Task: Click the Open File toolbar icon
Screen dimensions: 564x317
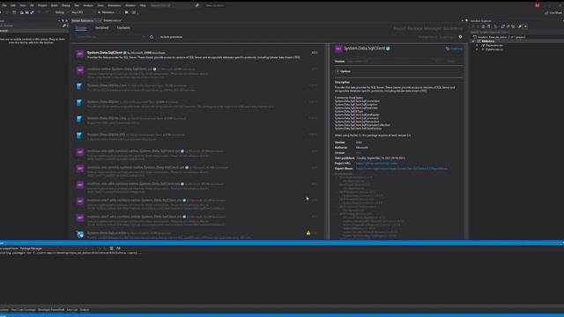Action: pyautogui.click(x=21, y=12)
